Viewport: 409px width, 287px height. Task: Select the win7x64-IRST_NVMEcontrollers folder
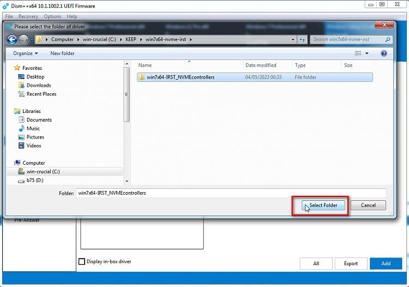pos(255,77)
